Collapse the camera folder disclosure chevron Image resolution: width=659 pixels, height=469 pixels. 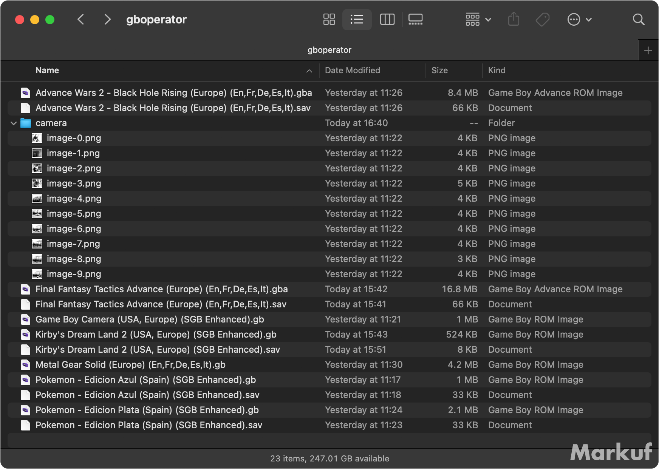[14, 123]
